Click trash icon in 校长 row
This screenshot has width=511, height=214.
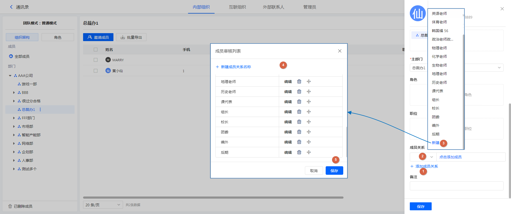(x=299, y=122)
